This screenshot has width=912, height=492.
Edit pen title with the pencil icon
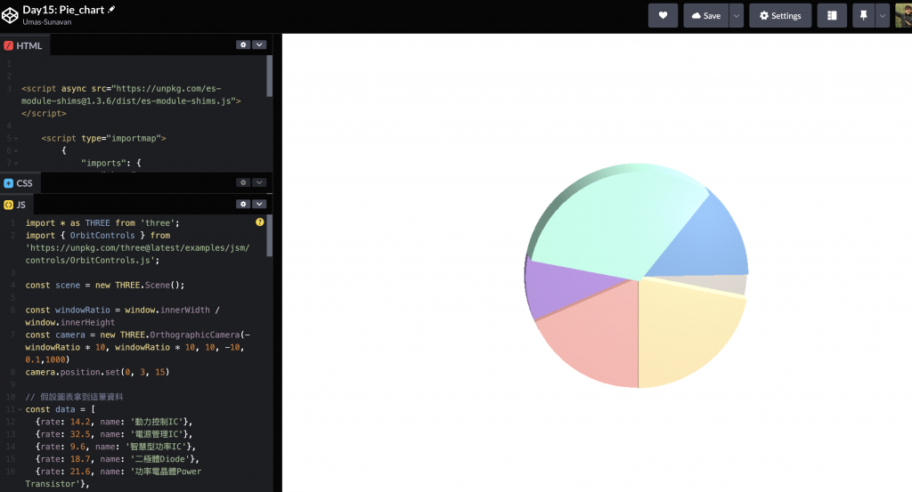click(111, 9)
